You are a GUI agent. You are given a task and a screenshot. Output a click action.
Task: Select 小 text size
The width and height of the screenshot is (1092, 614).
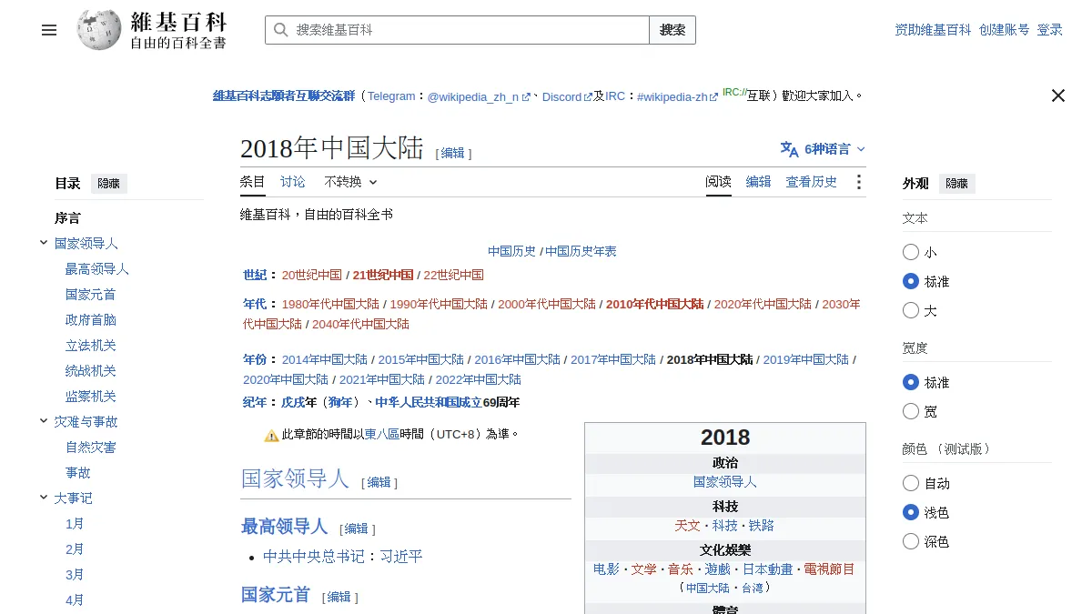pos(911,252)
